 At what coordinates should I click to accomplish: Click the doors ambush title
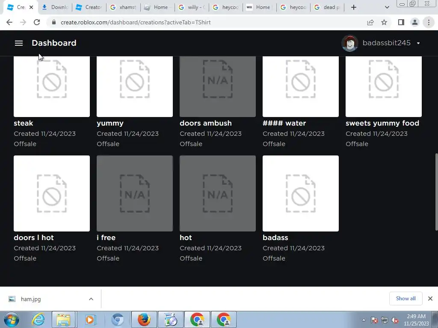point(206,123)
